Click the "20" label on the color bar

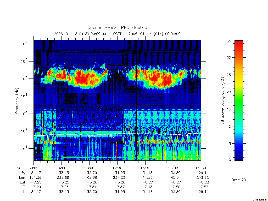pyautogui.click(x=229, y=92)
